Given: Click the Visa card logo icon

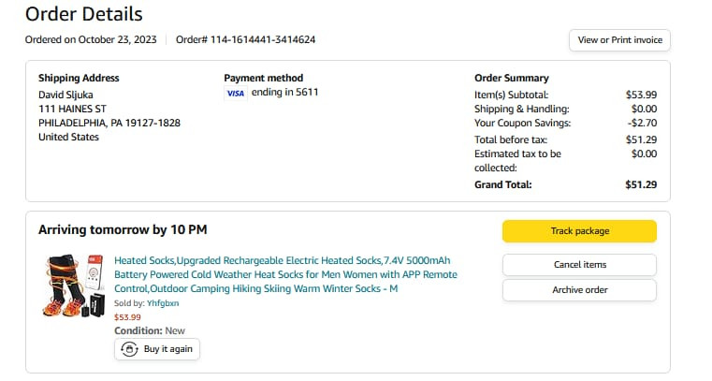Looking at the screenshot, I should [x=236, y=94].
